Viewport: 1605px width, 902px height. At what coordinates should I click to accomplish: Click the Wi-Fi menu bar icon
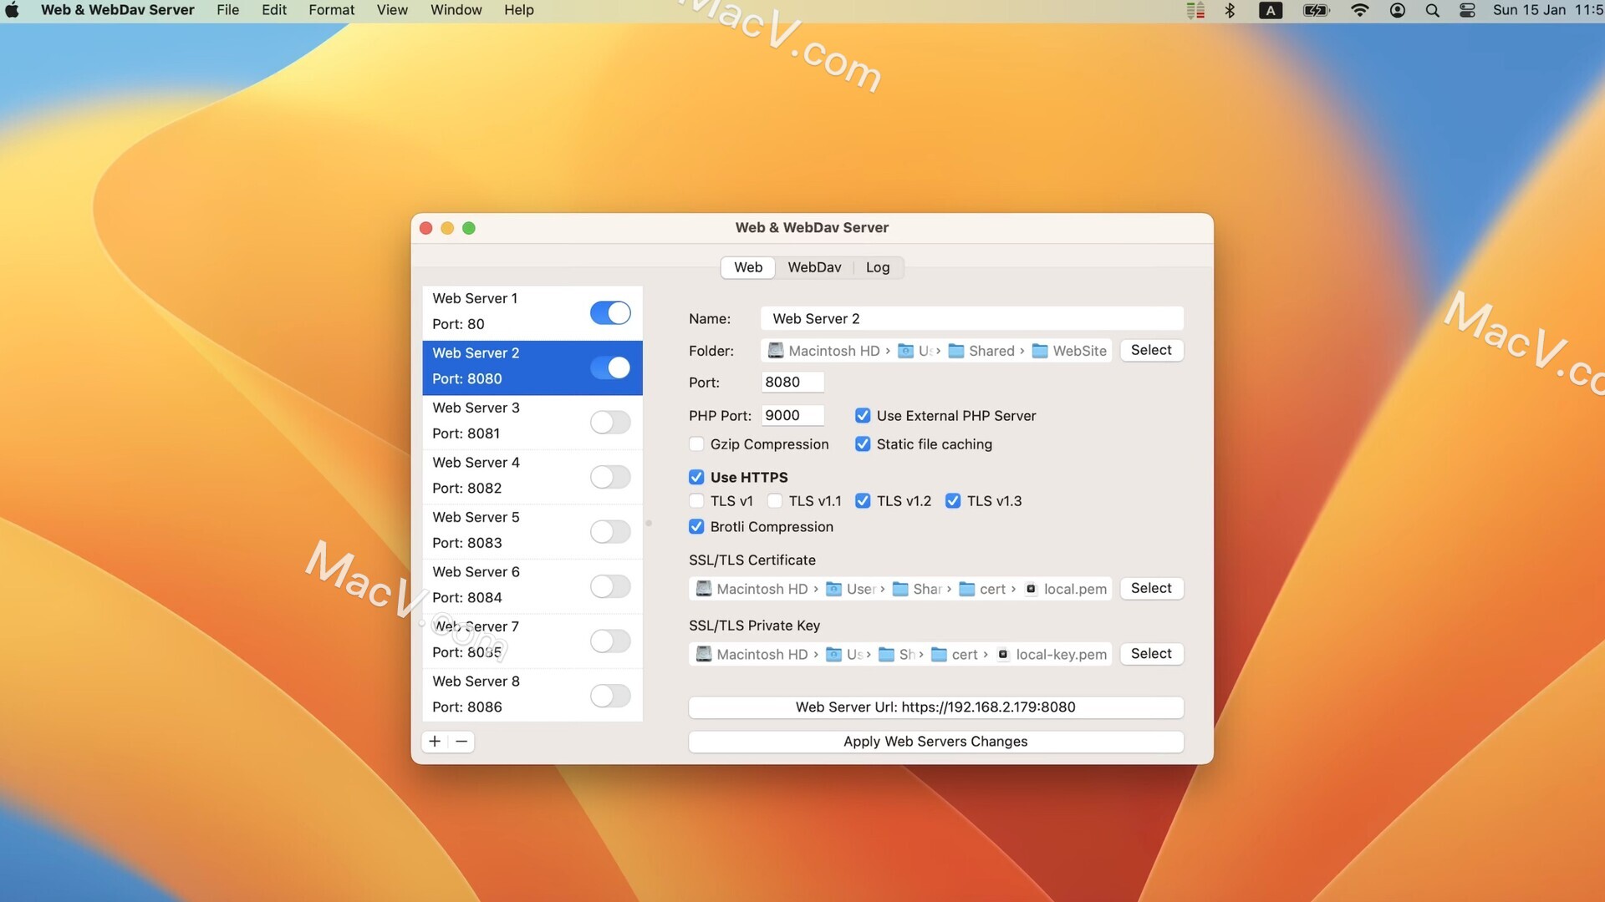1359,10
